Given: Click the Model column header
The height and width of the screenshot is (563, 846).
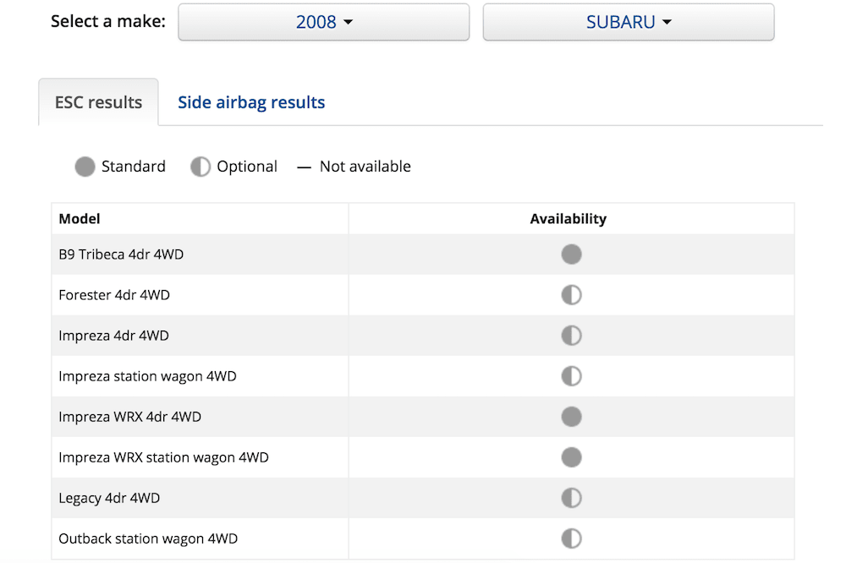Looking at the screenshot, I should [80, 218].
